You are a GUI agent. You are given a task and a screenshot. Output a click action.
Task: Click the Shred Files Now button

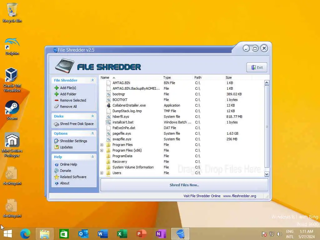tap(184, 185)
